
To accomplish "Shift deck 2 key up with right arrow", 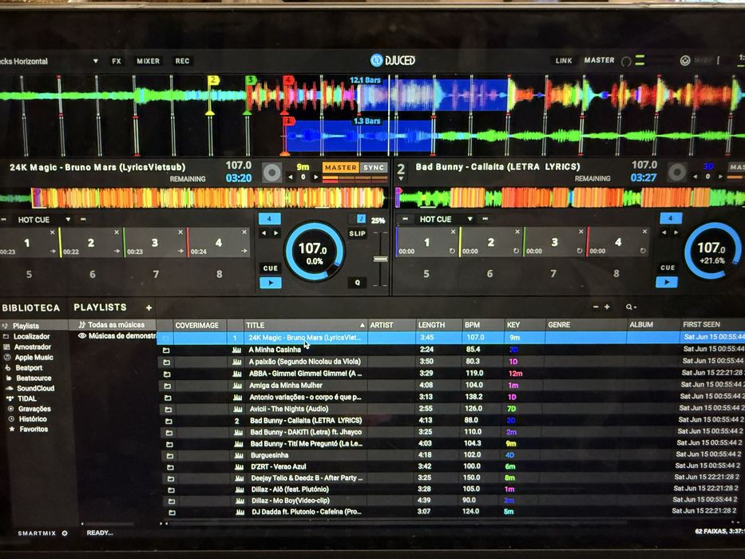I will tap(720, 176).
